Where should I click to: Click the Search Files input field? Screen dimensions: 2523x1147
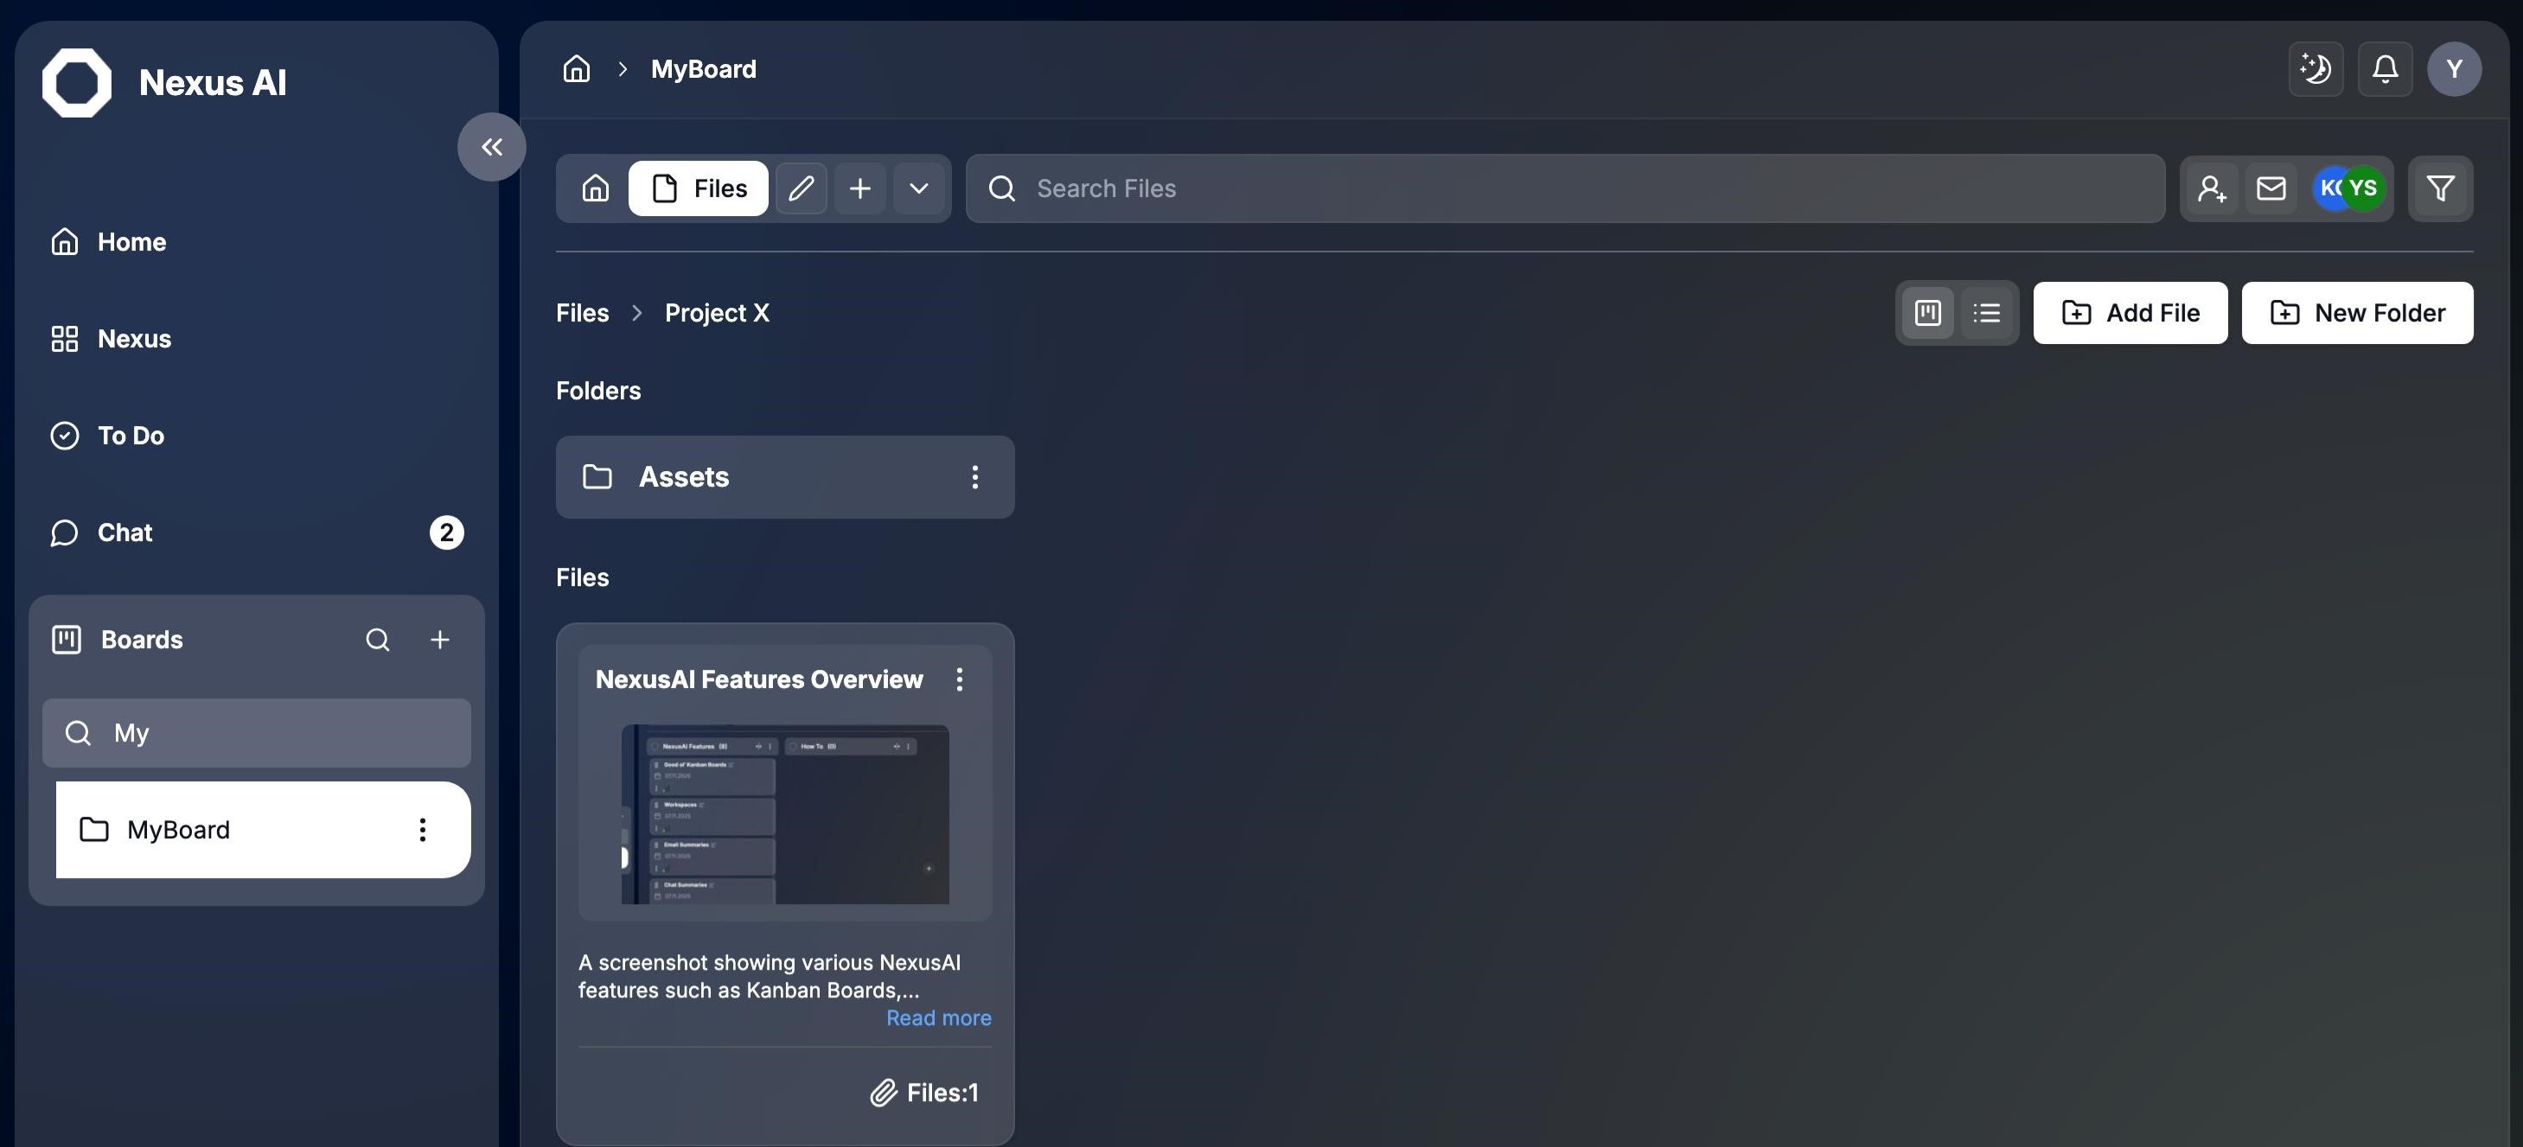[x=1567, y=188]
